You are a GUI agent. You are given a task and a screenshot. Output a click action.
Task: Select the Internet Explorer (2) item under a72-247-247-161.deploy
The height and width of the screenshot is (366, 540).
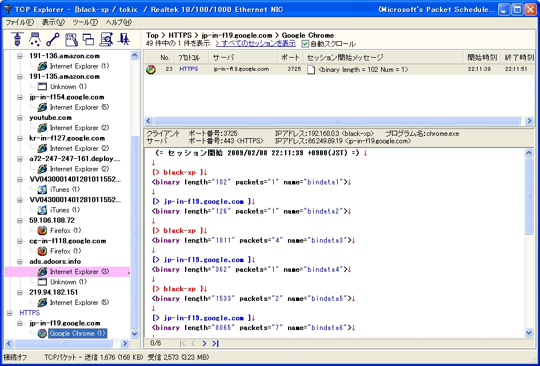pyautogui.click(x=79, y=169)
